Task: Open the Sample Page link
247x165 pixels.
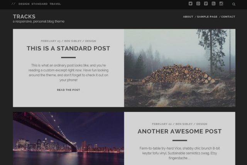Action: pyautogui.click(x=207, y=17)
